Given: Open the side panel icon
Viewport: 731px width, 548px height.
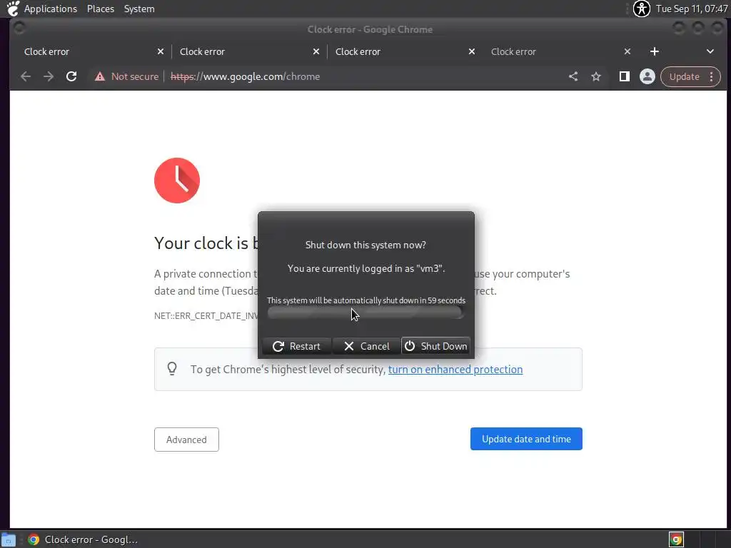Looking at the screenshot, I should pos(624,76).
